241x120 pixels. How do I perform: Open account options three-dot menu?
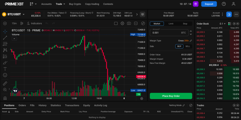(x=222, y=14)
